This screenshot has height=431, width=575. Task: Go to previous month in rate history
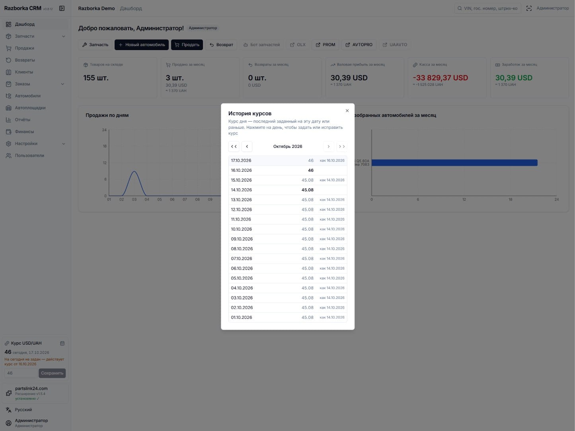point(247,146)
